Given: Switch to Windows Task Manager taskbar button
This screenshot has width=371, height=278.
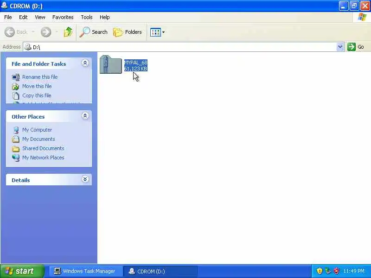Looking at the screenshot, I should 86,271.
